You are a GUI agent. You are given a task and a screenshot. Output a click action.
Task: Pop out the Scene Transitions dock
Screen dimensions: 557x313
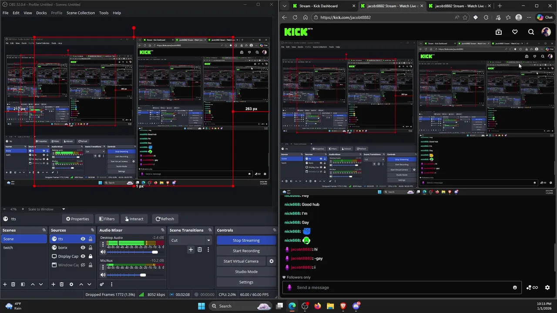(210, 230)
